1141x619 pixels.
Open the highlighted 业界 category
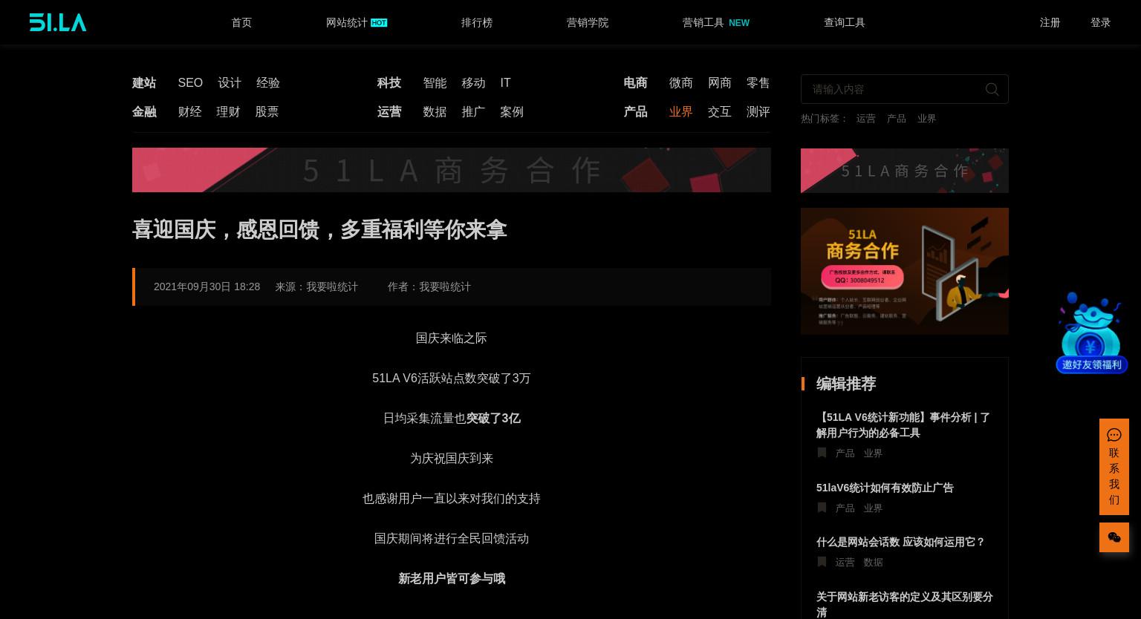(x=680, y=111)
